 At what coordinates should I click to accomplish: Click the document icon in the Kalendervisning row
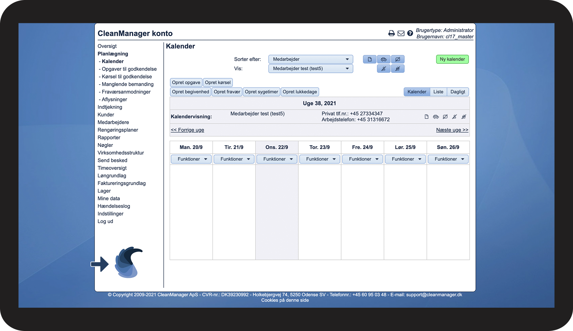click(x=426, y=117)
